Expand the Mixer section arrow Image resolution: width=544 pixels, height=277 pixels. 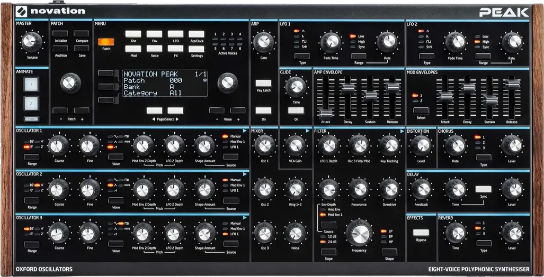[307, 130]
